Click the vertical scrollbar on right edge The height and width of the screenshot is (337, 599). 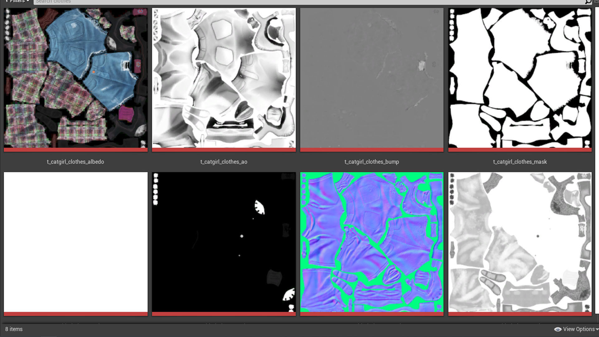coord(597,156)
